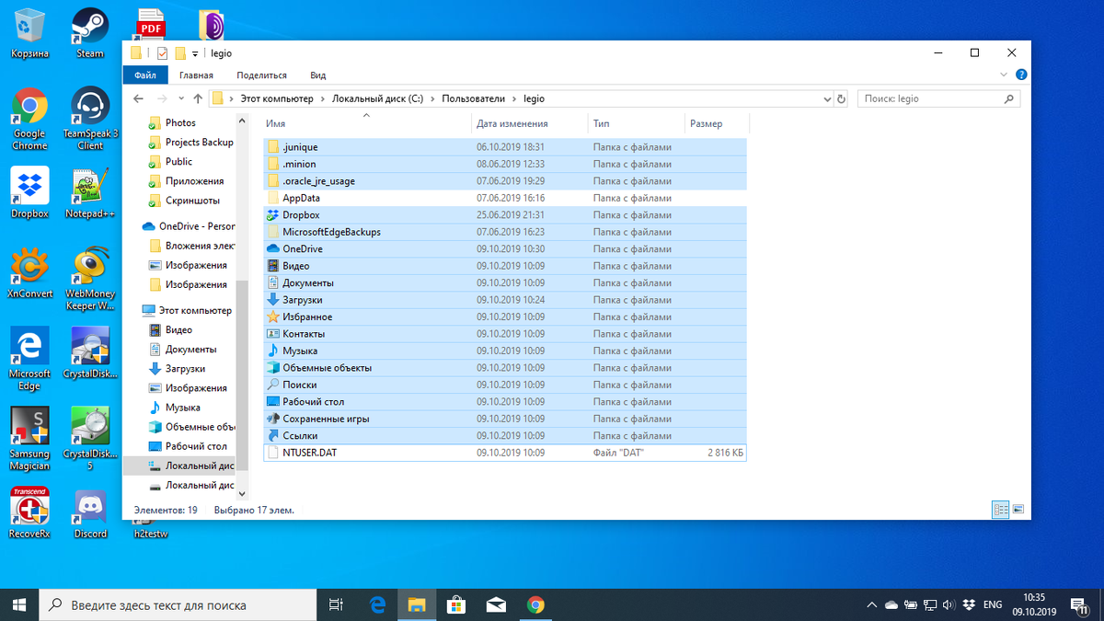
Task: Go back with the navigation arrow
Action: click(138, 98)
